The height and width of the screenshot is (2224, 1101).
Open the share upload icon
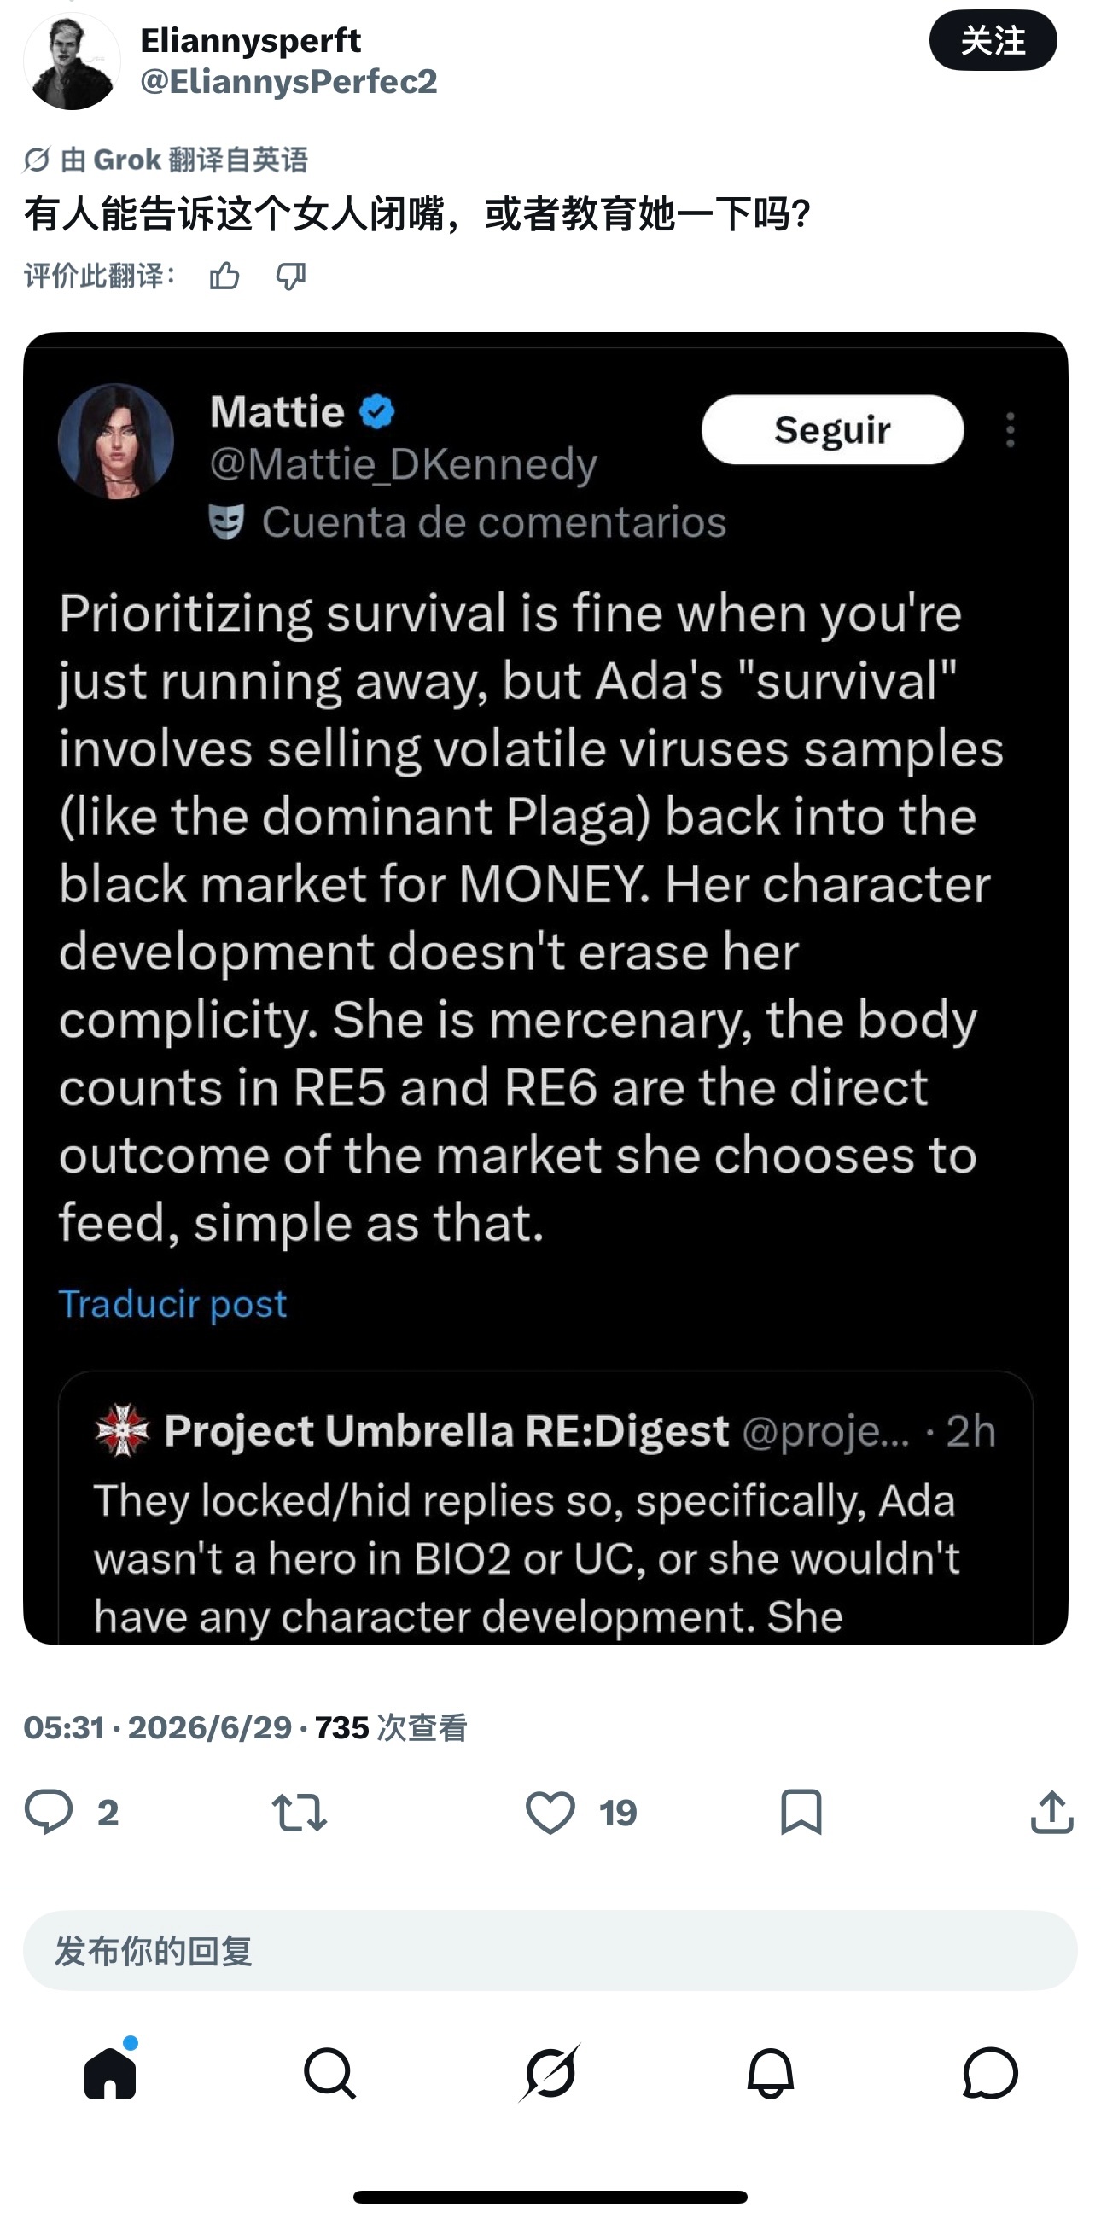(x=1051, y=1811)
